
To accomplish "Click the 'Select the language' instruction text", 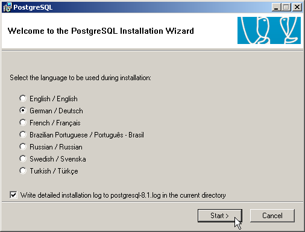I will pyautogui.click(x=80, y=78).
